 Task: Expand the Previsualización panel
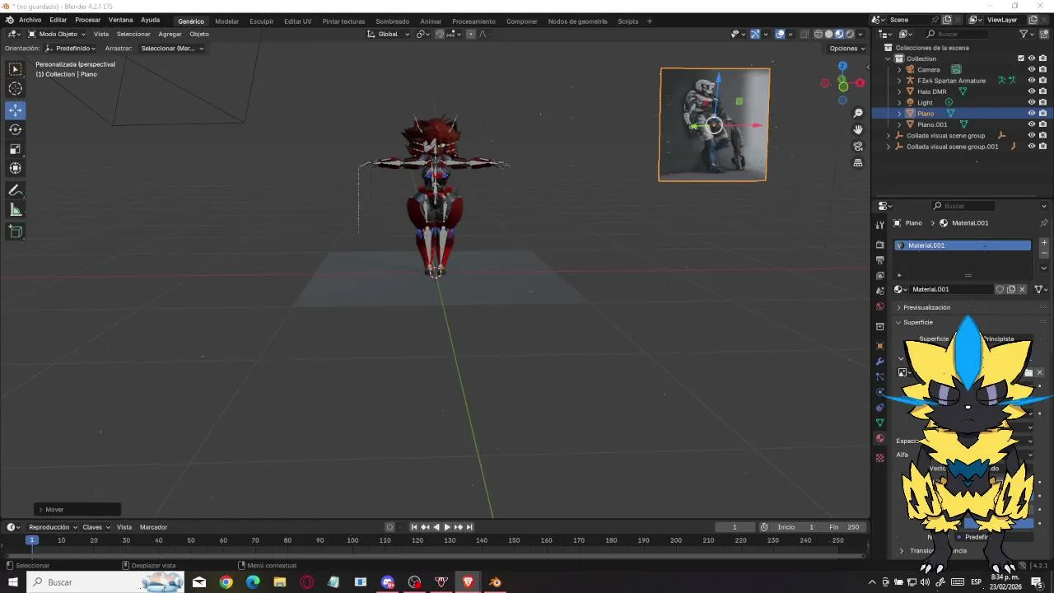pyautogui.click(x=926, y=307)
